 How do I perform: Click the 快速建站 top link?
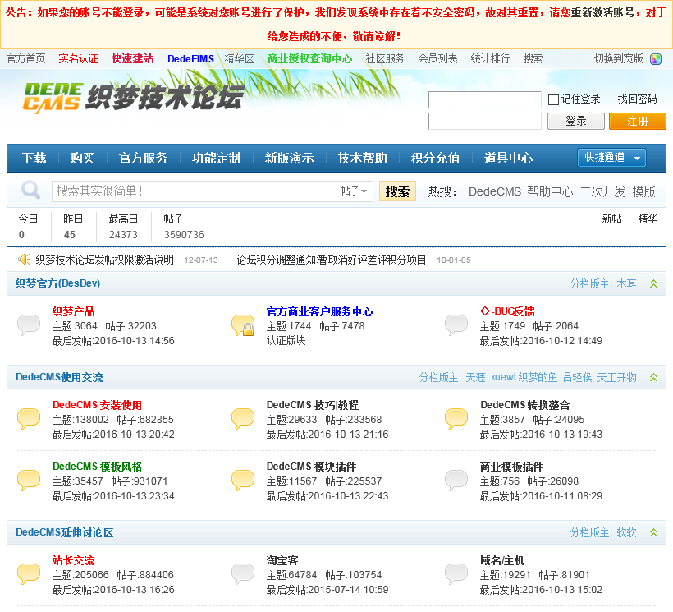(x=133, y=59)
